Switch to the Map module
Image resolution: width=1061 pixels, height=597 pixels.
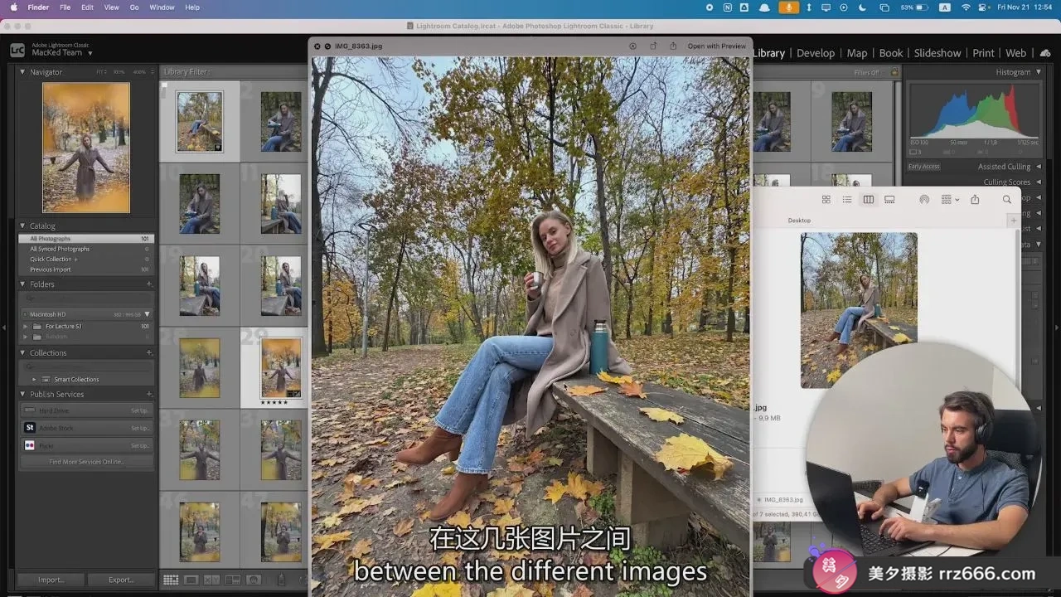pyautogui.click(x=857, y=53)
